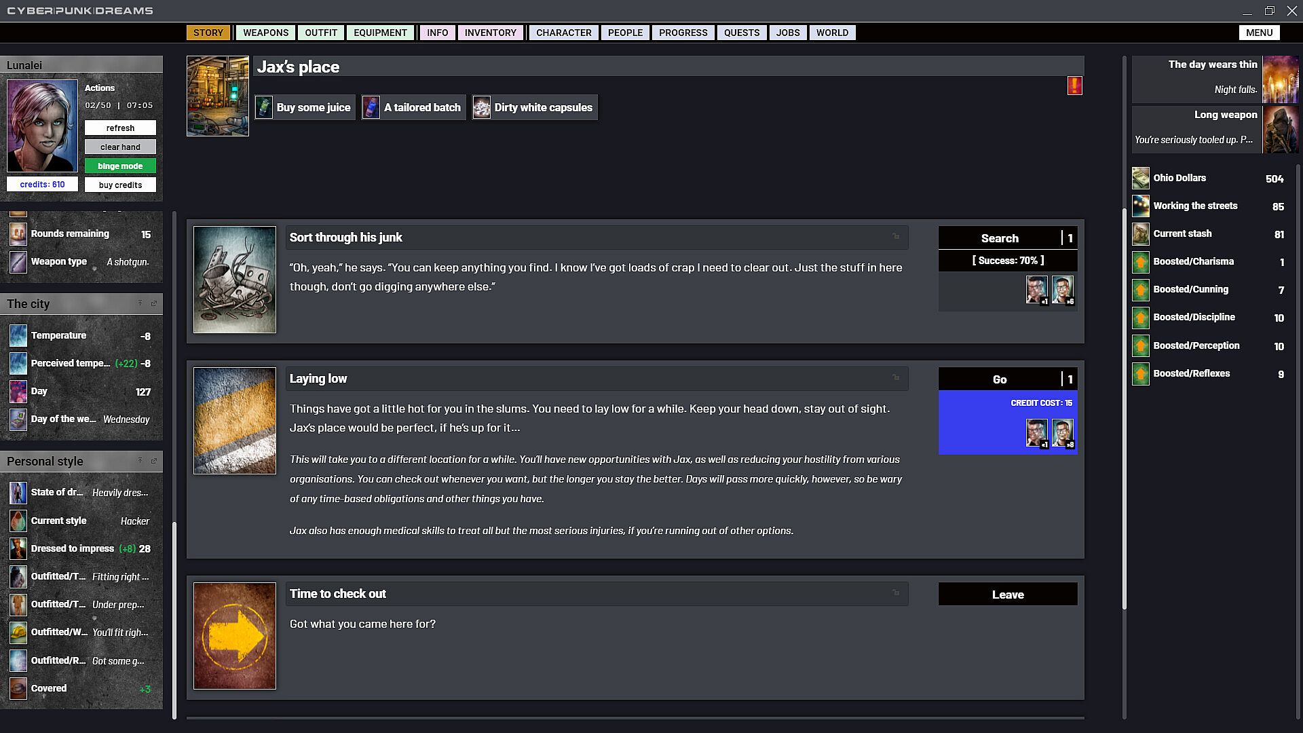Image resolution: width=1303 pixels, height=733 pixels.
Task: Click the red exclamation alert icon
Action: [1074, 86]
